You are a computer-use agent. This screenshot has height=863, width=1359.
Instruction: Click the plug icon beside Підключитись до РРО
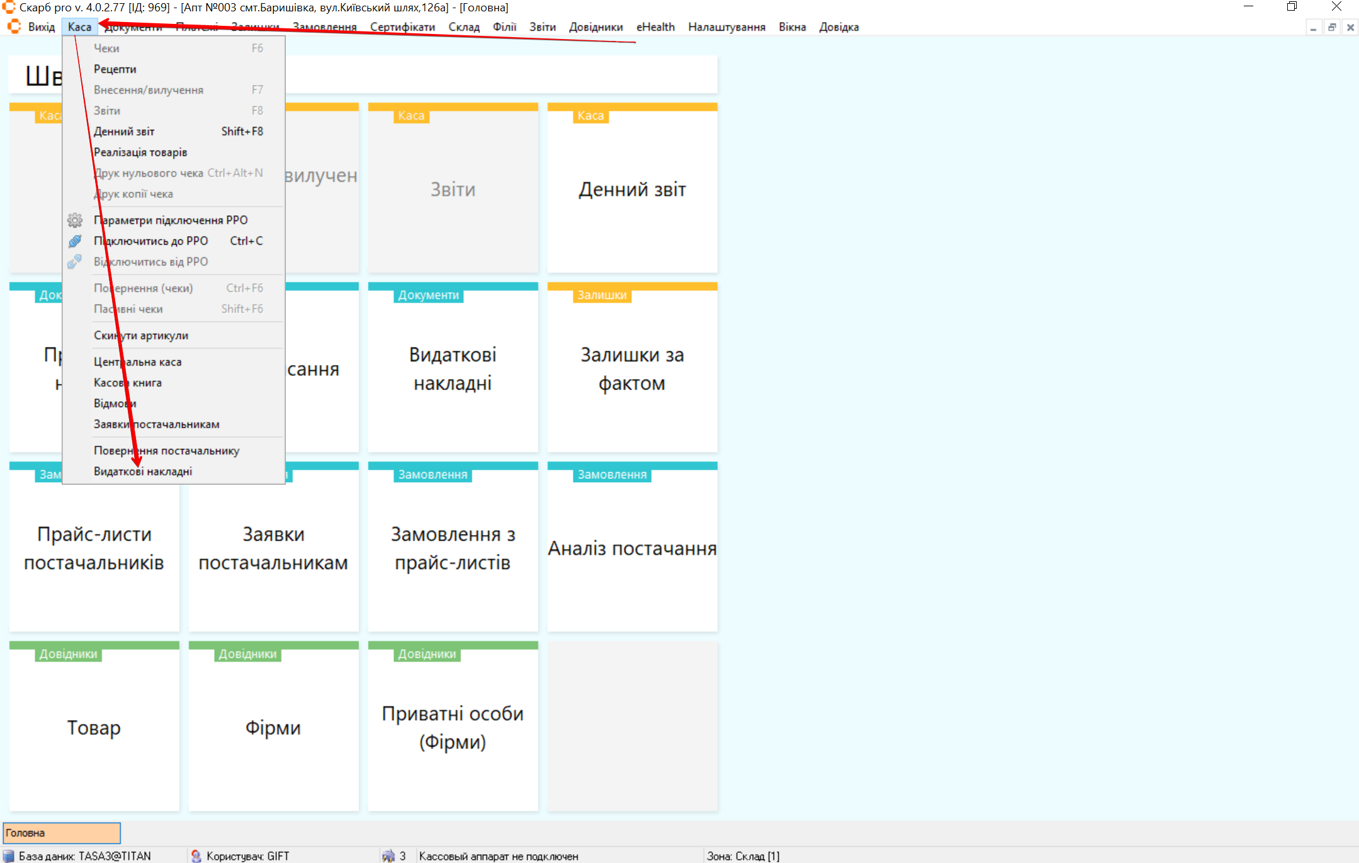[x=75, y=241]
